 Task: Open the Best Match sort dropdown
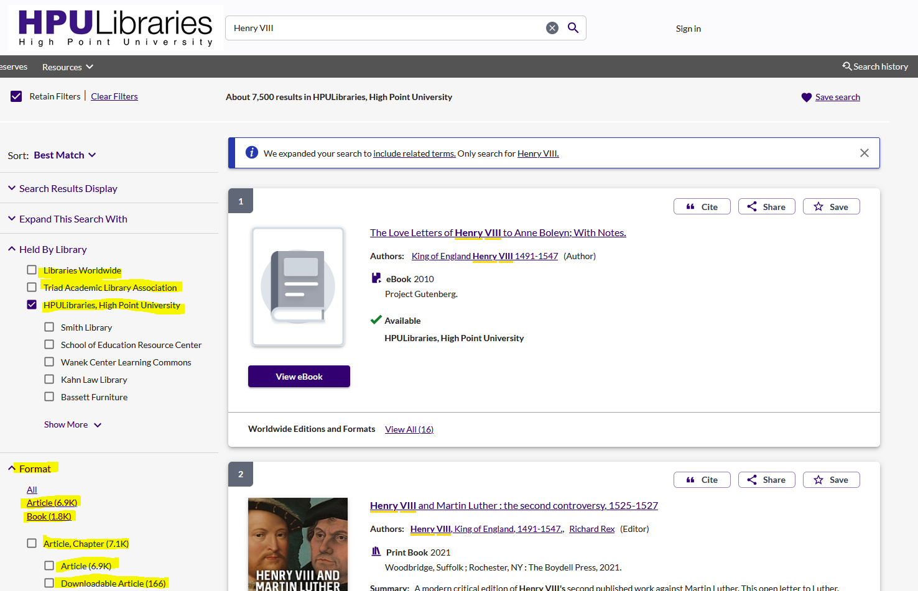click(65, 155)
